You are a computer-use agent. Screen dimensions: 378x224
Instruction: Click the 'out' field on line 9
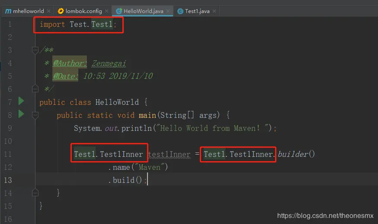pos(111,128)
